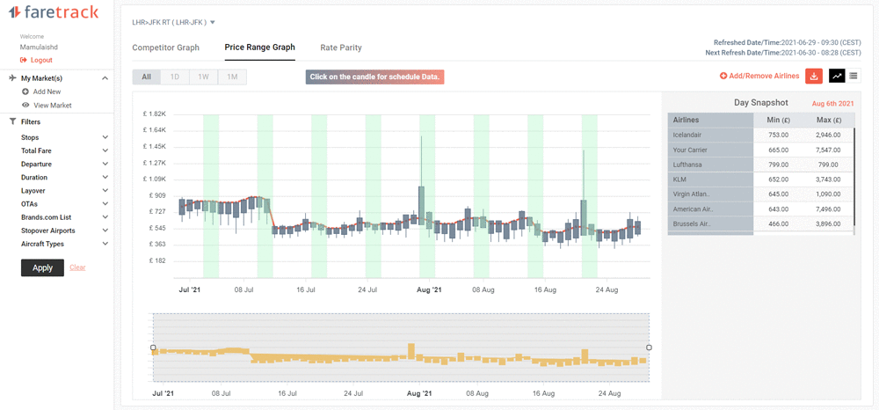This screenshot has width=879, height=410.
Task: Switch to list view icon
Action: (854, 76)
